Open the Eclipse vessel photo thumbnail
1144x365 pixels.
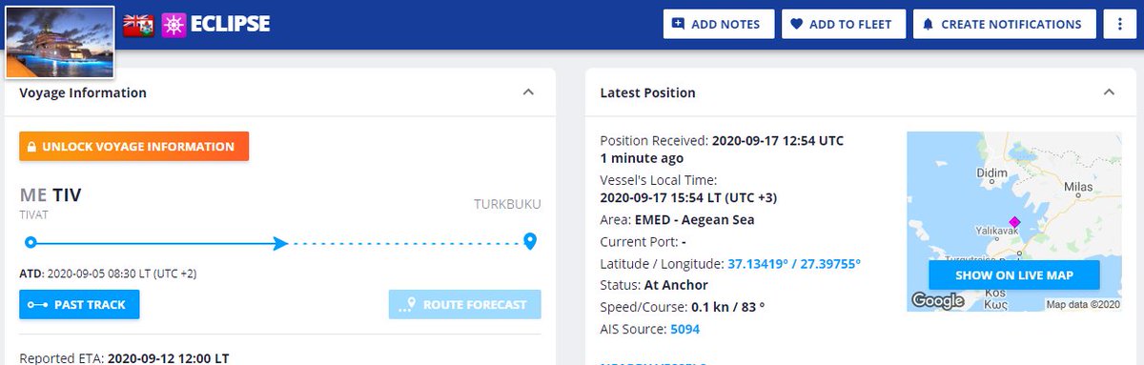60,43
